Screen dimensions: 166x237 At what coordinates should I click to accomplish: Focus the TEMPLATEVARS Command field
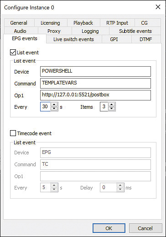click(95, 83)
